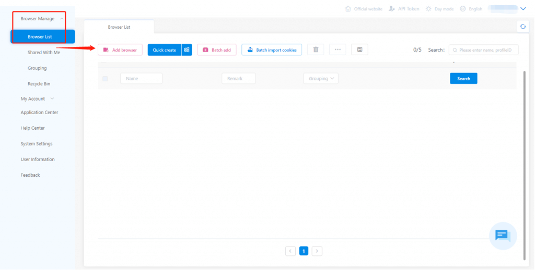Click the globe language icon
The height and width of the screenshot is (270, 535).
point(463,9)
